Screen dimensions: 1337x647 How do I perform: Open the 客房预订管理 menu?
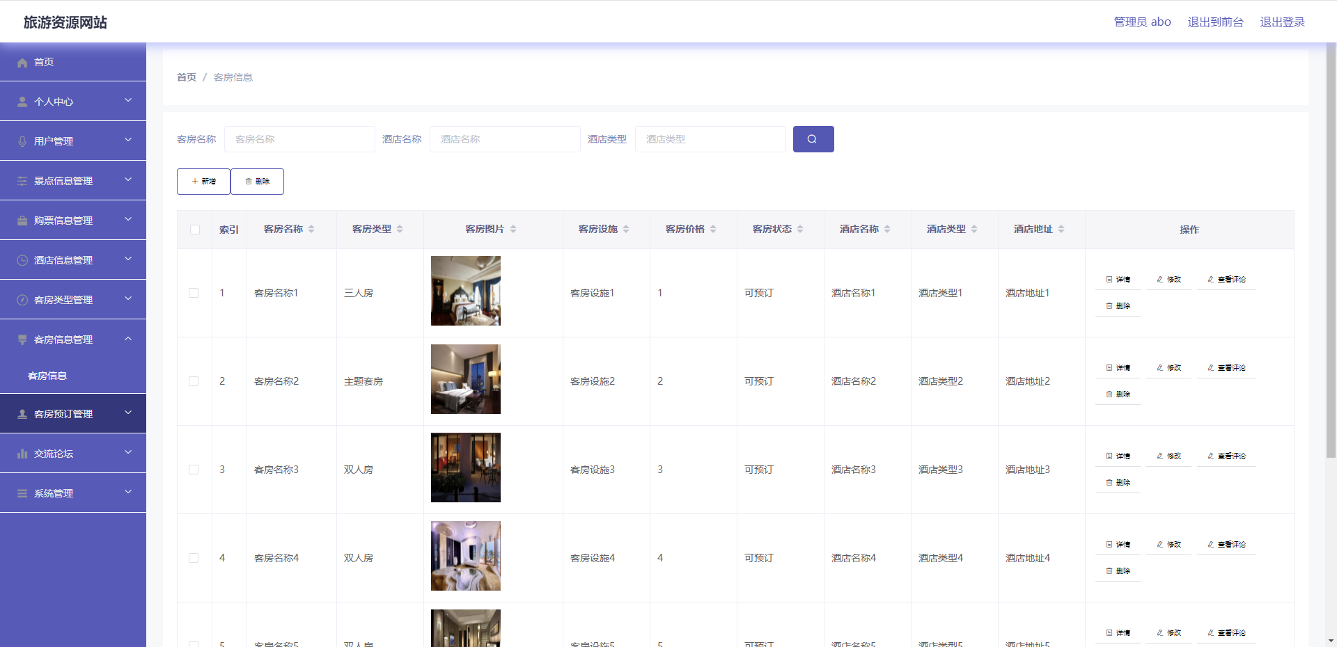click(63, 414)
